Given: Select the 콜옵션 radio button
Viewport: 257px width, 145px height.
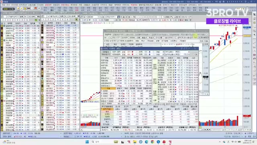Looking at the screenshot, I should (141, 37).
